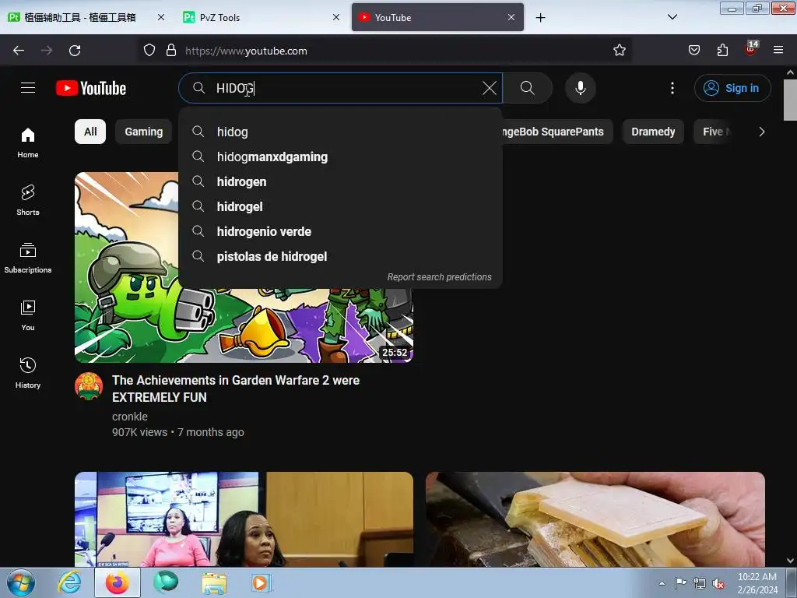Reload the page
This screenshot has height=598, width=797.
[x=75, y=51]
